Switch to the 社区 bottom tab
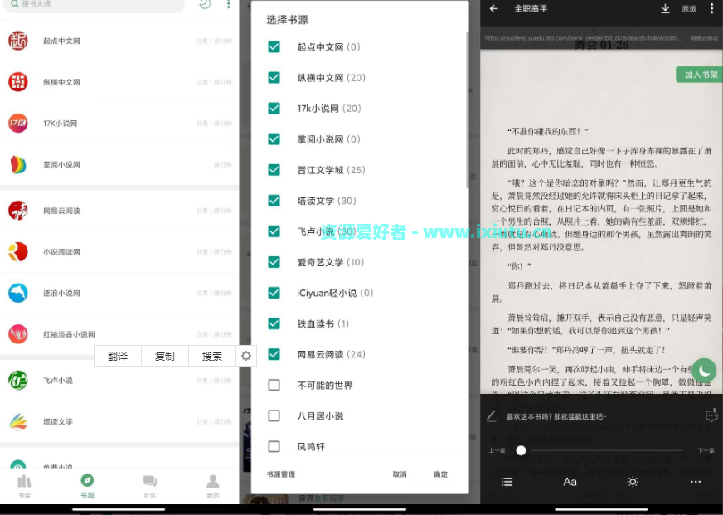The width and height of the screenshot is (723, 515). point(150,487)
